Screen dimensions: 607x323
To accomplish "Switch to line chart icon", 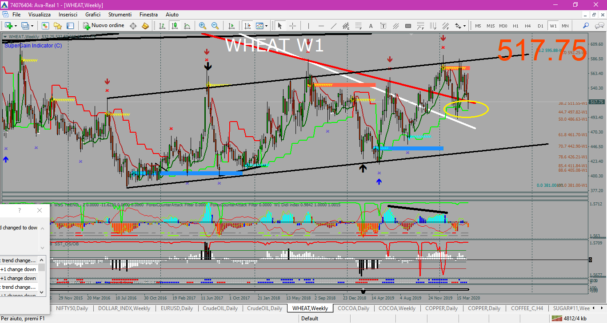I will click(x=187, y=26).
